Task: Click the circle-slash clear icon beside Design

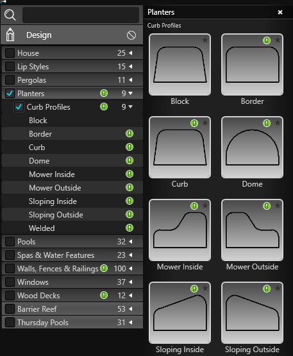Action: (131, 35)
